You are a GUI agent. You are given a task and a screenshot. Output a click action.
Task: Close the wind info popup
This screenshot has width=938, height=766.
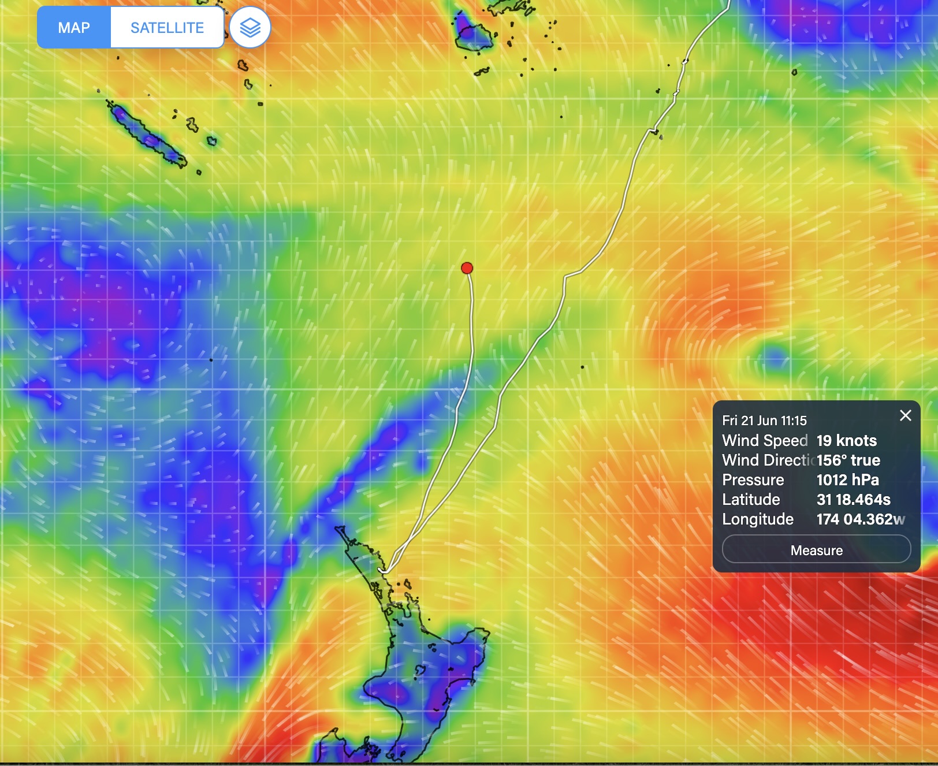click(x=905, y=415)
